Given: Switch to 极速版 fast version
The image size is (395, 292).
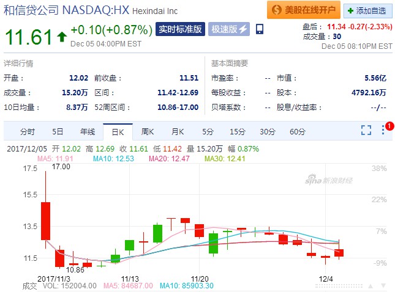Looking at the screenshot, I should click(229, 29).
